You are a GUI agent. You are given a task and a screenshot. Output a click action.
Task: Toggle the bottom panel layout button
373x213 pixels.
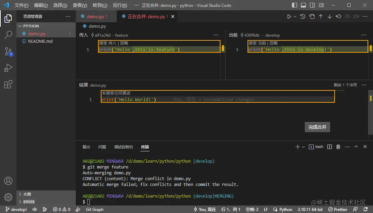click(303, 5)
